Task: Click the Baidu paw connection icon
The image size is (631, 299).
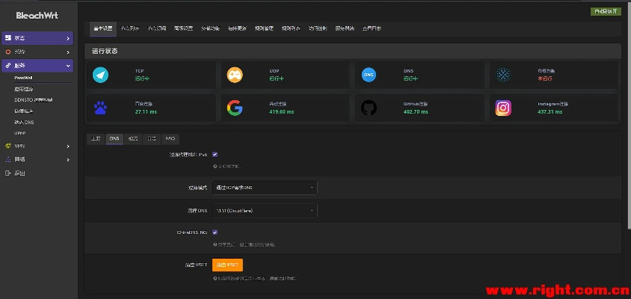Action: coord(99,108)
